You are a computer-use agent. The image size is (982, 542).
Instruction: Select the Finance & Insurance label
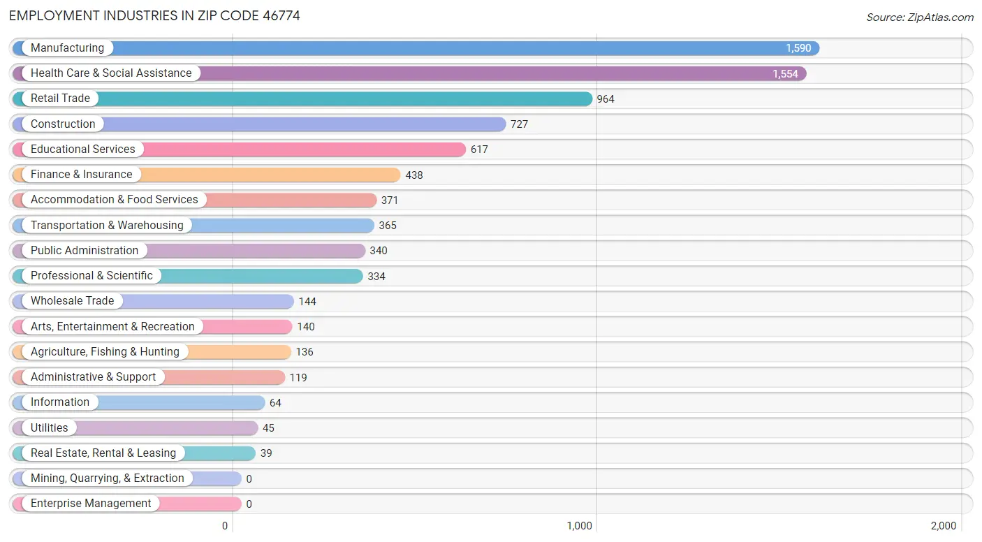tap(81, 175)
